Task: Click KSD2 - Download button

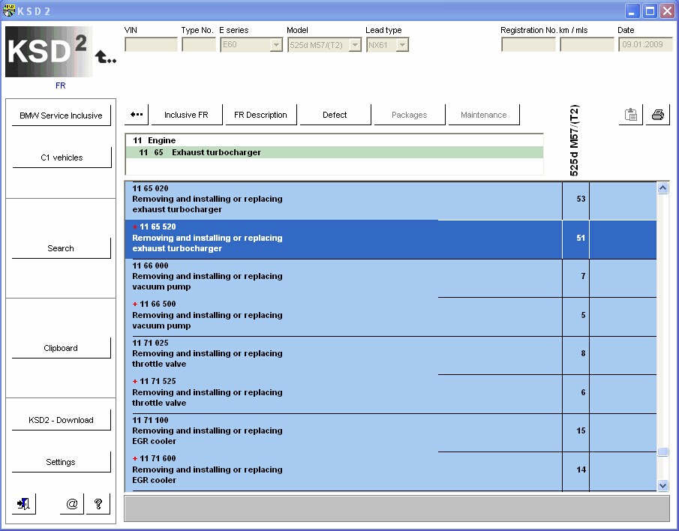Action: click(x=61, y=420)
